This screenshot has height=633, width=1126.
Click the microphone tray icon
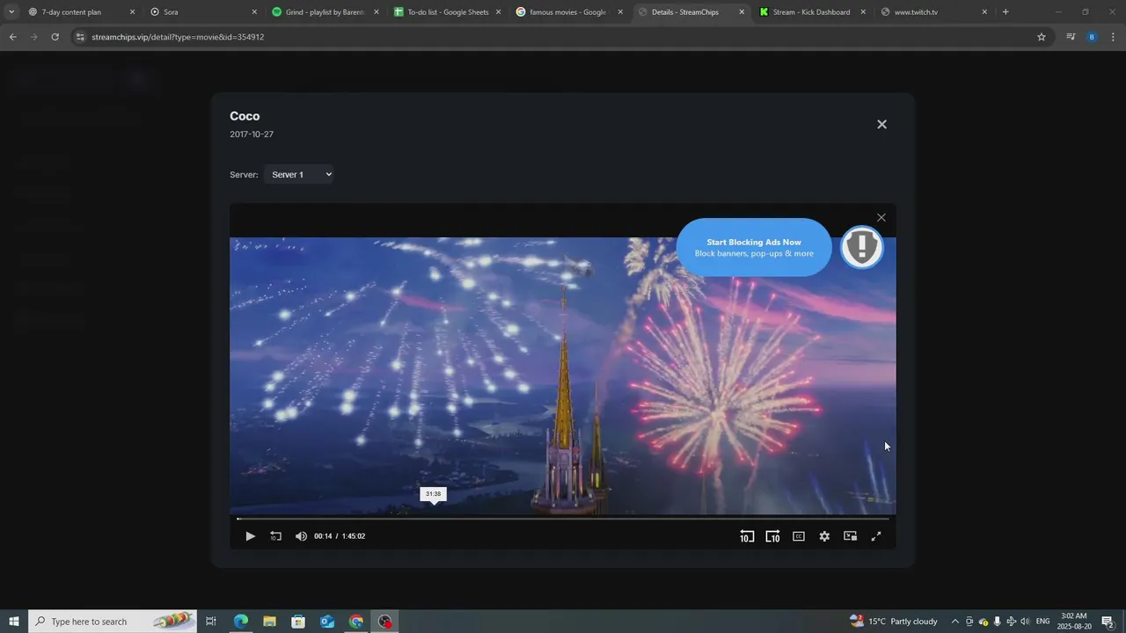pos(998,622)
